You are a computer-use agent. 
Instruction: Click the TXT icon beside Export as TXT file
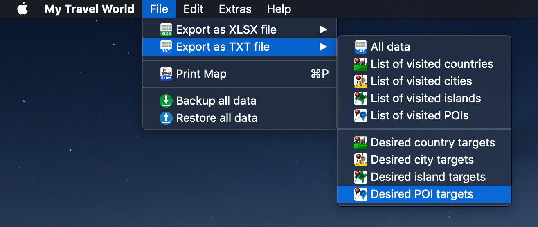[x=166, y=47]
